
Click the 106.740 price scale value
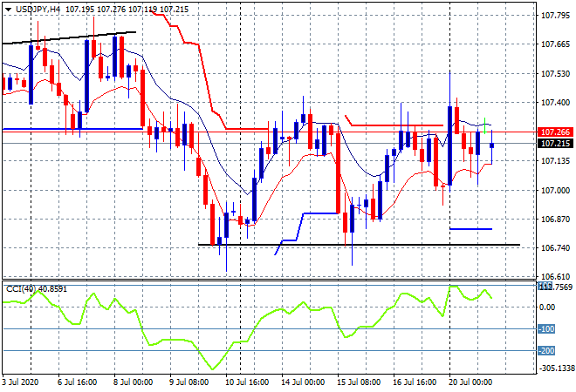[555, 248]
